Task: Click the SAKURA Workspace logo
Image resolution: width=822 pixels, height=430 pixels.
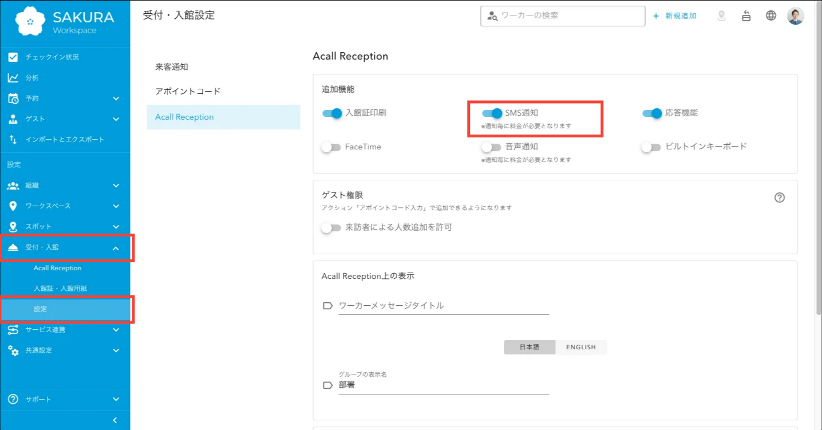Action: pyautogui.click(x=65, y=23)
